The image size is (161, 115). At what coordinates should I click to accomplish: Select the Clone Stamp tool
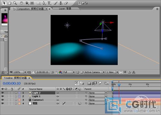(x=61, y=3)
